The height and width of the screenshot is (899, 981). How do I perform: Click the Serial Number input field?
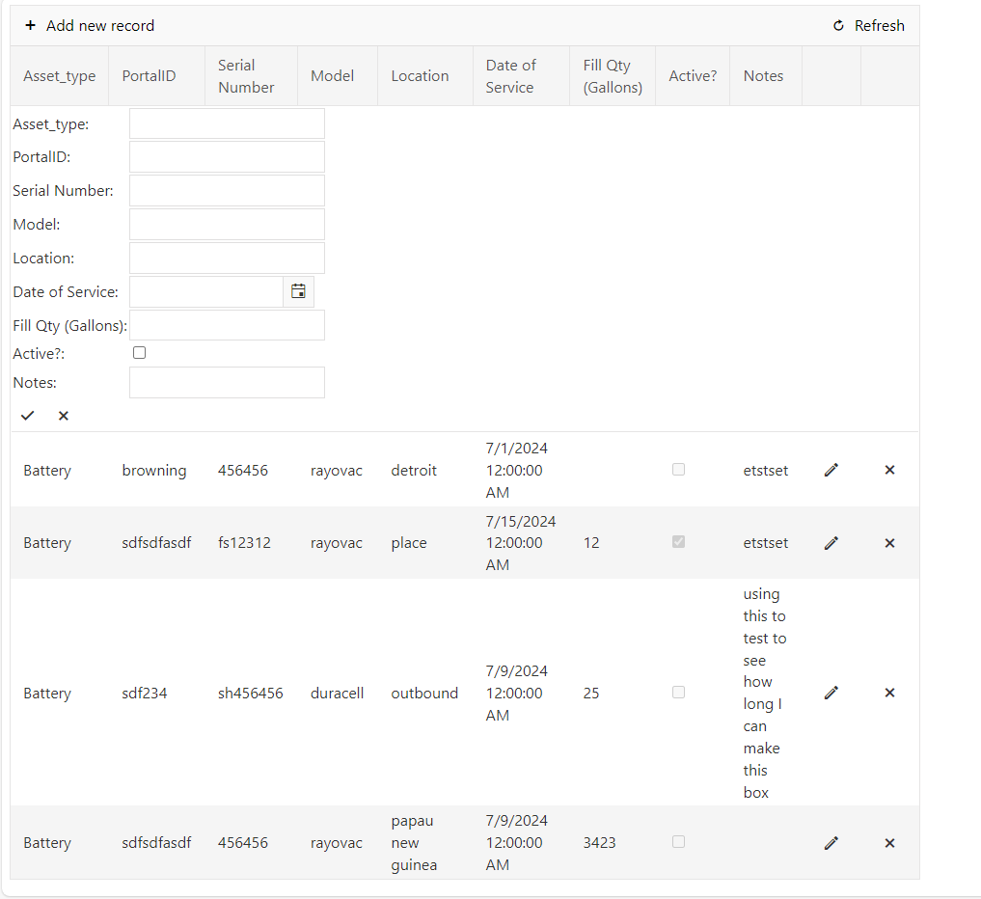(227, 191)
